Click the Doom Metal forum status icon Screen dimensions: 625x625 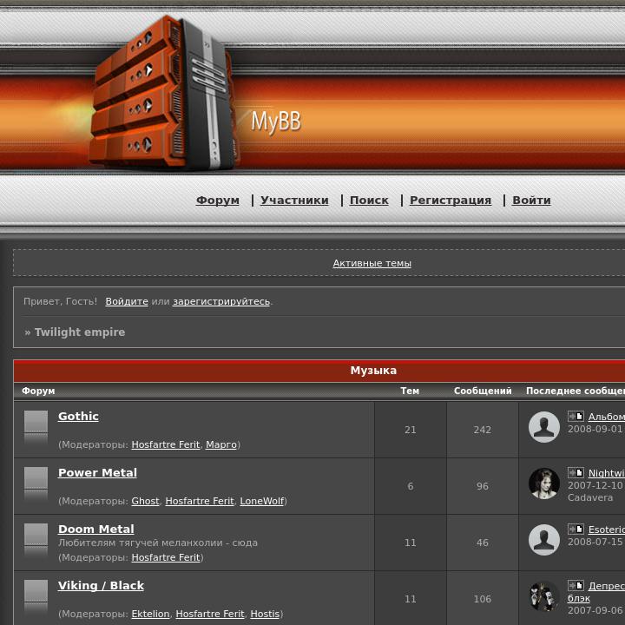(36, 540)
